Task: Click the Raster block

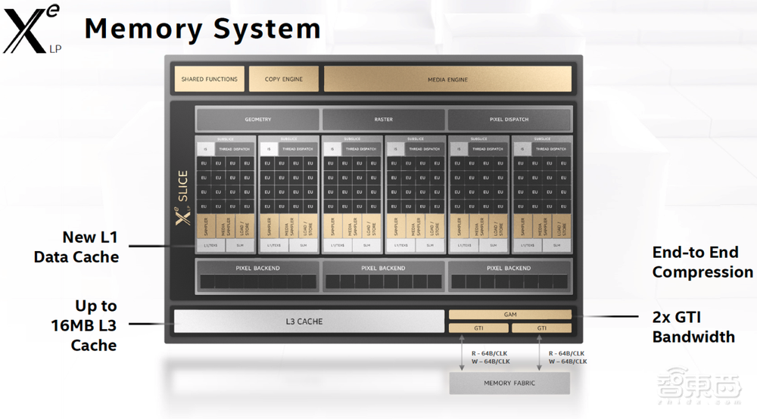Action: (x=383, y=119)
